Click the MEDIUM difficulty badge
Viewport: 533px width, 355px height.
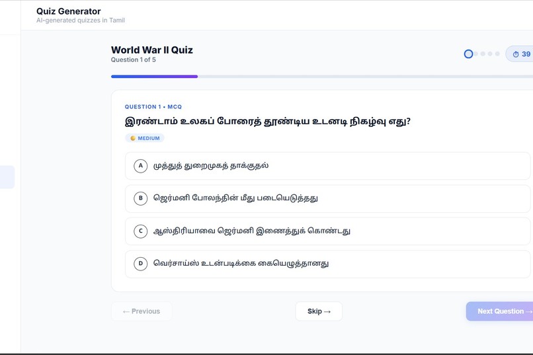click(x=145, y=138)
